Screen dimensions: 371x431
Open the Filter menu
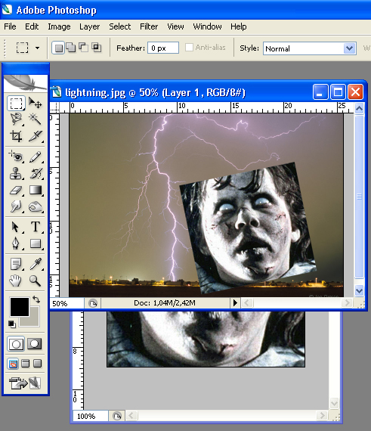149,26
